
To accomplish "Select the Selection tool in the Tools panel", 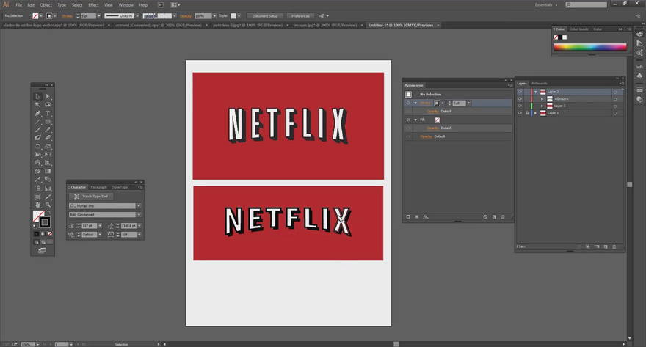I will point(37,96).
